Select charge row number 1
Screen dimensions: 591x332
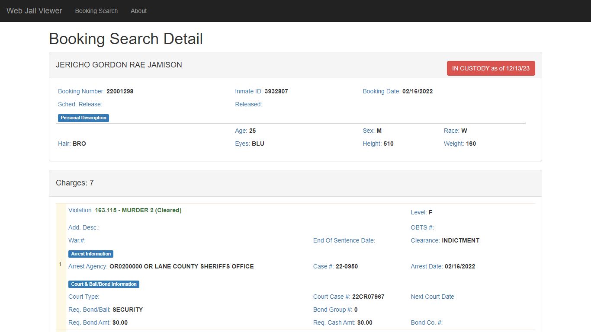click(60, 264)
